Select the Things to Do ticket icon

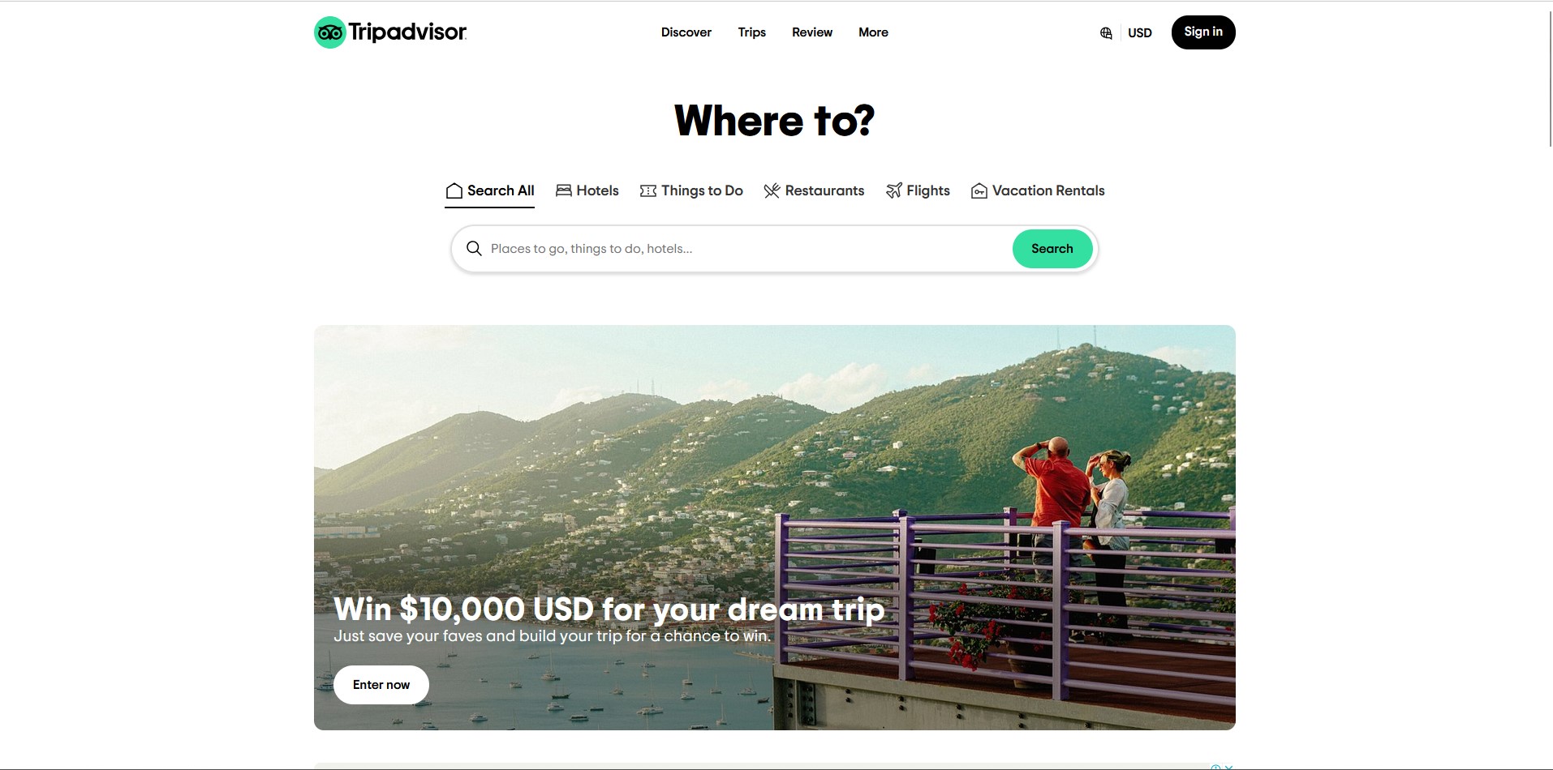[x=648, y=190]
